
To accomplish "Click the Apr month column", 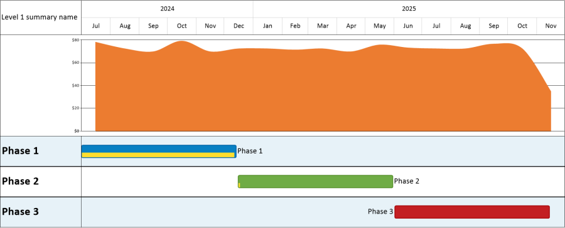I will (x=351, y=26).
